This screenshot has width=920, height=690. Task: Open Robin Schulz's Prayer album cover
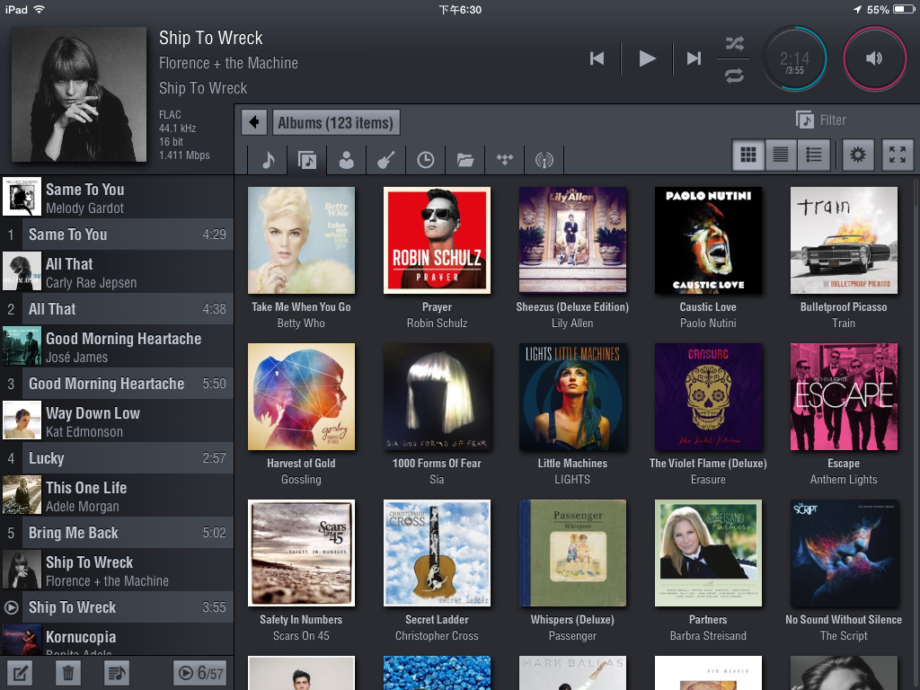point(438,240)
